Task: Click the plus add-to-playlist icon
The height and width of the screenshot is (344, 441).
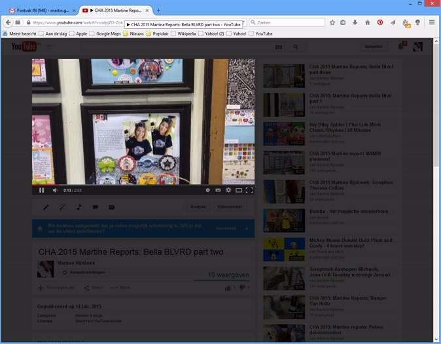Action: 41,288
